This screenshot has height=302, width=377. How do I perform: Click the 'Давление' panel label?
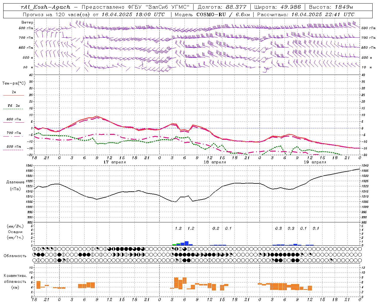[15, 182]
